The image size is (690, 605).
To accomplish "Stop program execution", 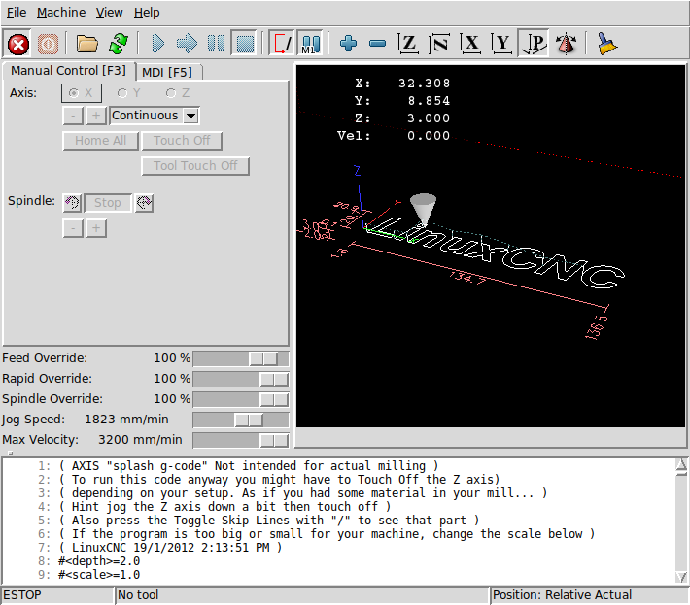I will tap(245, 44).
